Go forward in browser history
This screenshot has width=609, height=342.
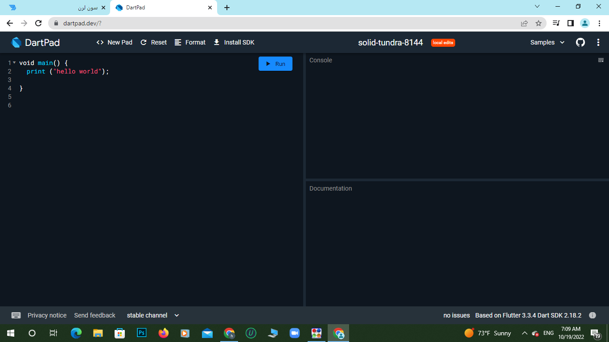(24, 23)
